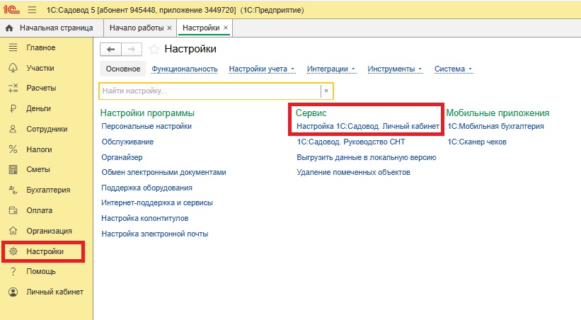Open the Главное sidebar label
This screenshot has height=320, width=581.
tap(41, 47)
